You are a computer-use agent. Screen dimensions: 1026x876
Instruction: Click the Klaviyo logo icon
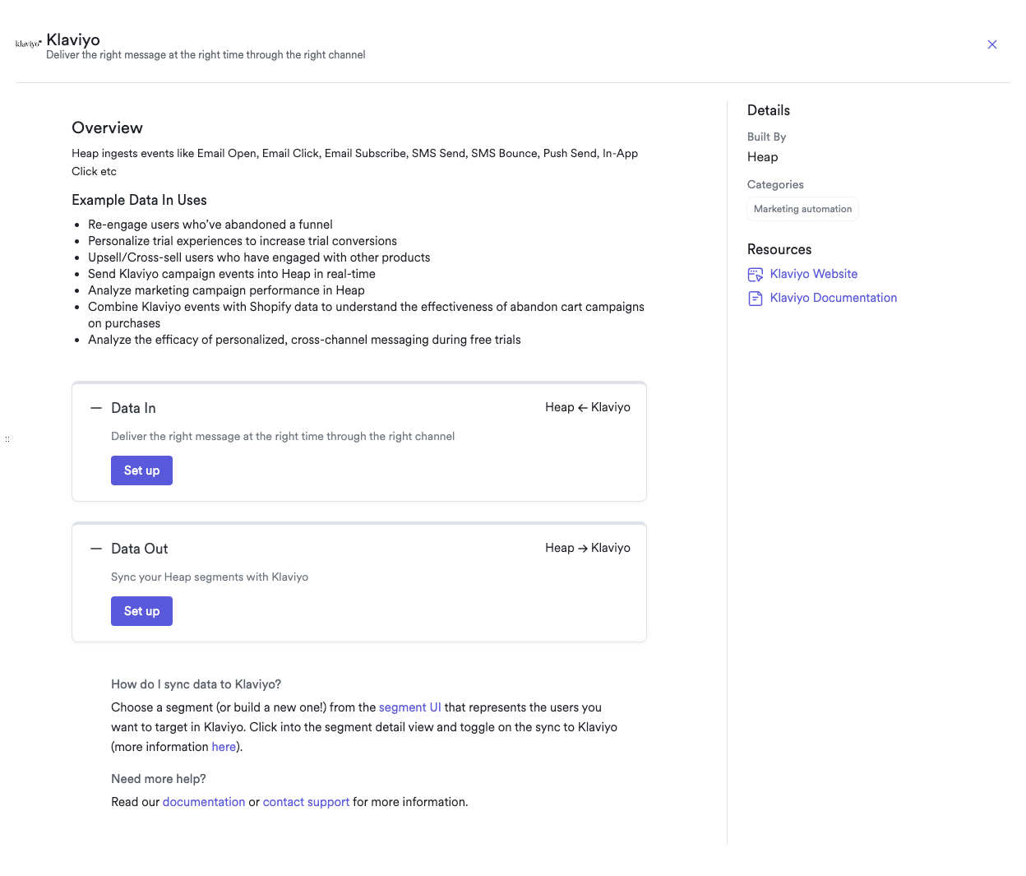tap(28, 44)
